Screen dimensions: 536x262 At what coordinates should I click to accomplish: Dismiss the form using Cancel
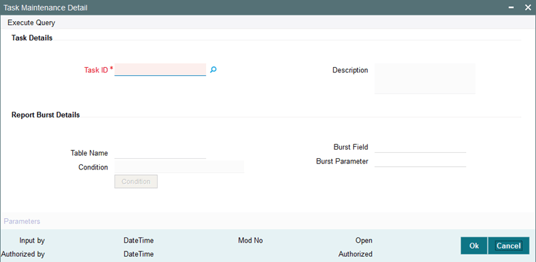coord(509,245)
